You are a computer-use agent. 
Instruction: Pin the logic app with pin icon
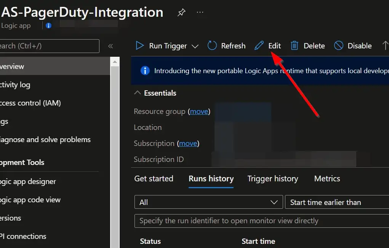(181, 13)
